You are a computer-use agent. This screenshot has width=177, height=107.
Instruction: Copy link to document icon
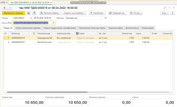(165, 8)
